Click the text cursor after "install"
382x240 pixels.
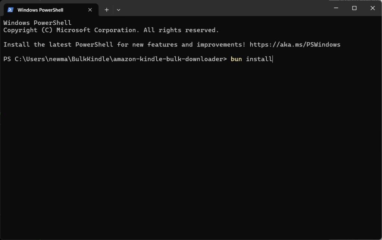pyautogui.click(x=273, y=59)
